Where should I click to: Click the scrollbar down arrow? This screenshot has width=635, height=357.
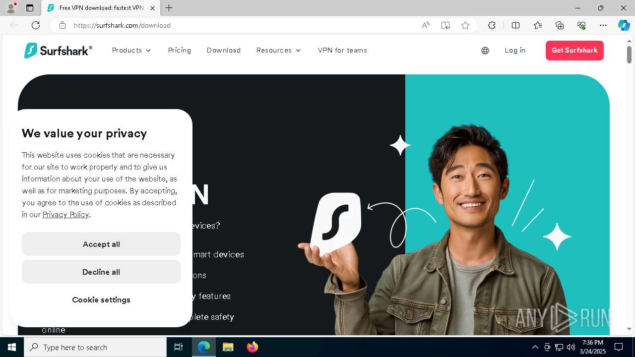pos(629,329)
